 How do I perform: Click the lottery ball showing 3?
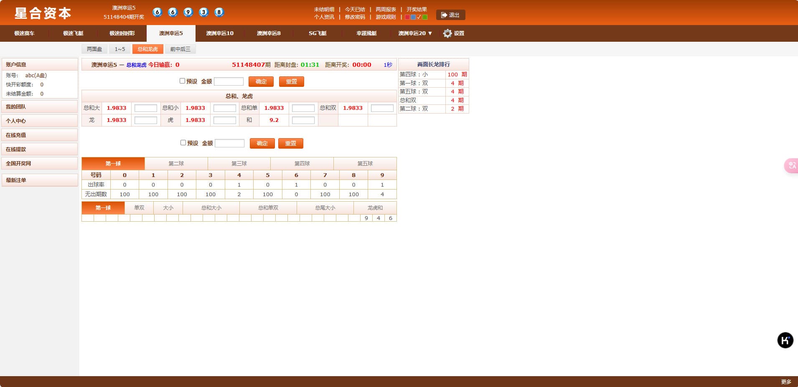[x=204, y=12]
